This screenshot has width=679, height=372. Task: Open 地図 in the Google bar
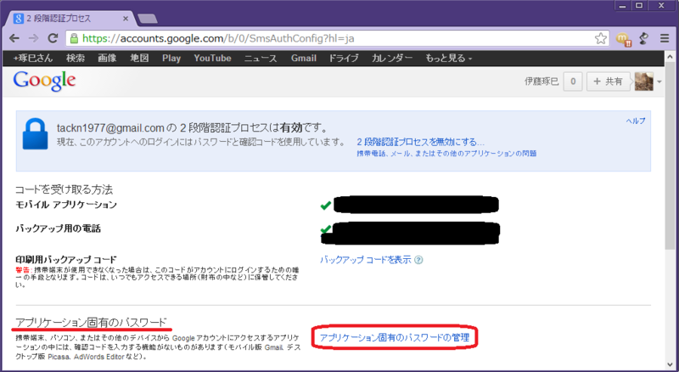point(139,58)
